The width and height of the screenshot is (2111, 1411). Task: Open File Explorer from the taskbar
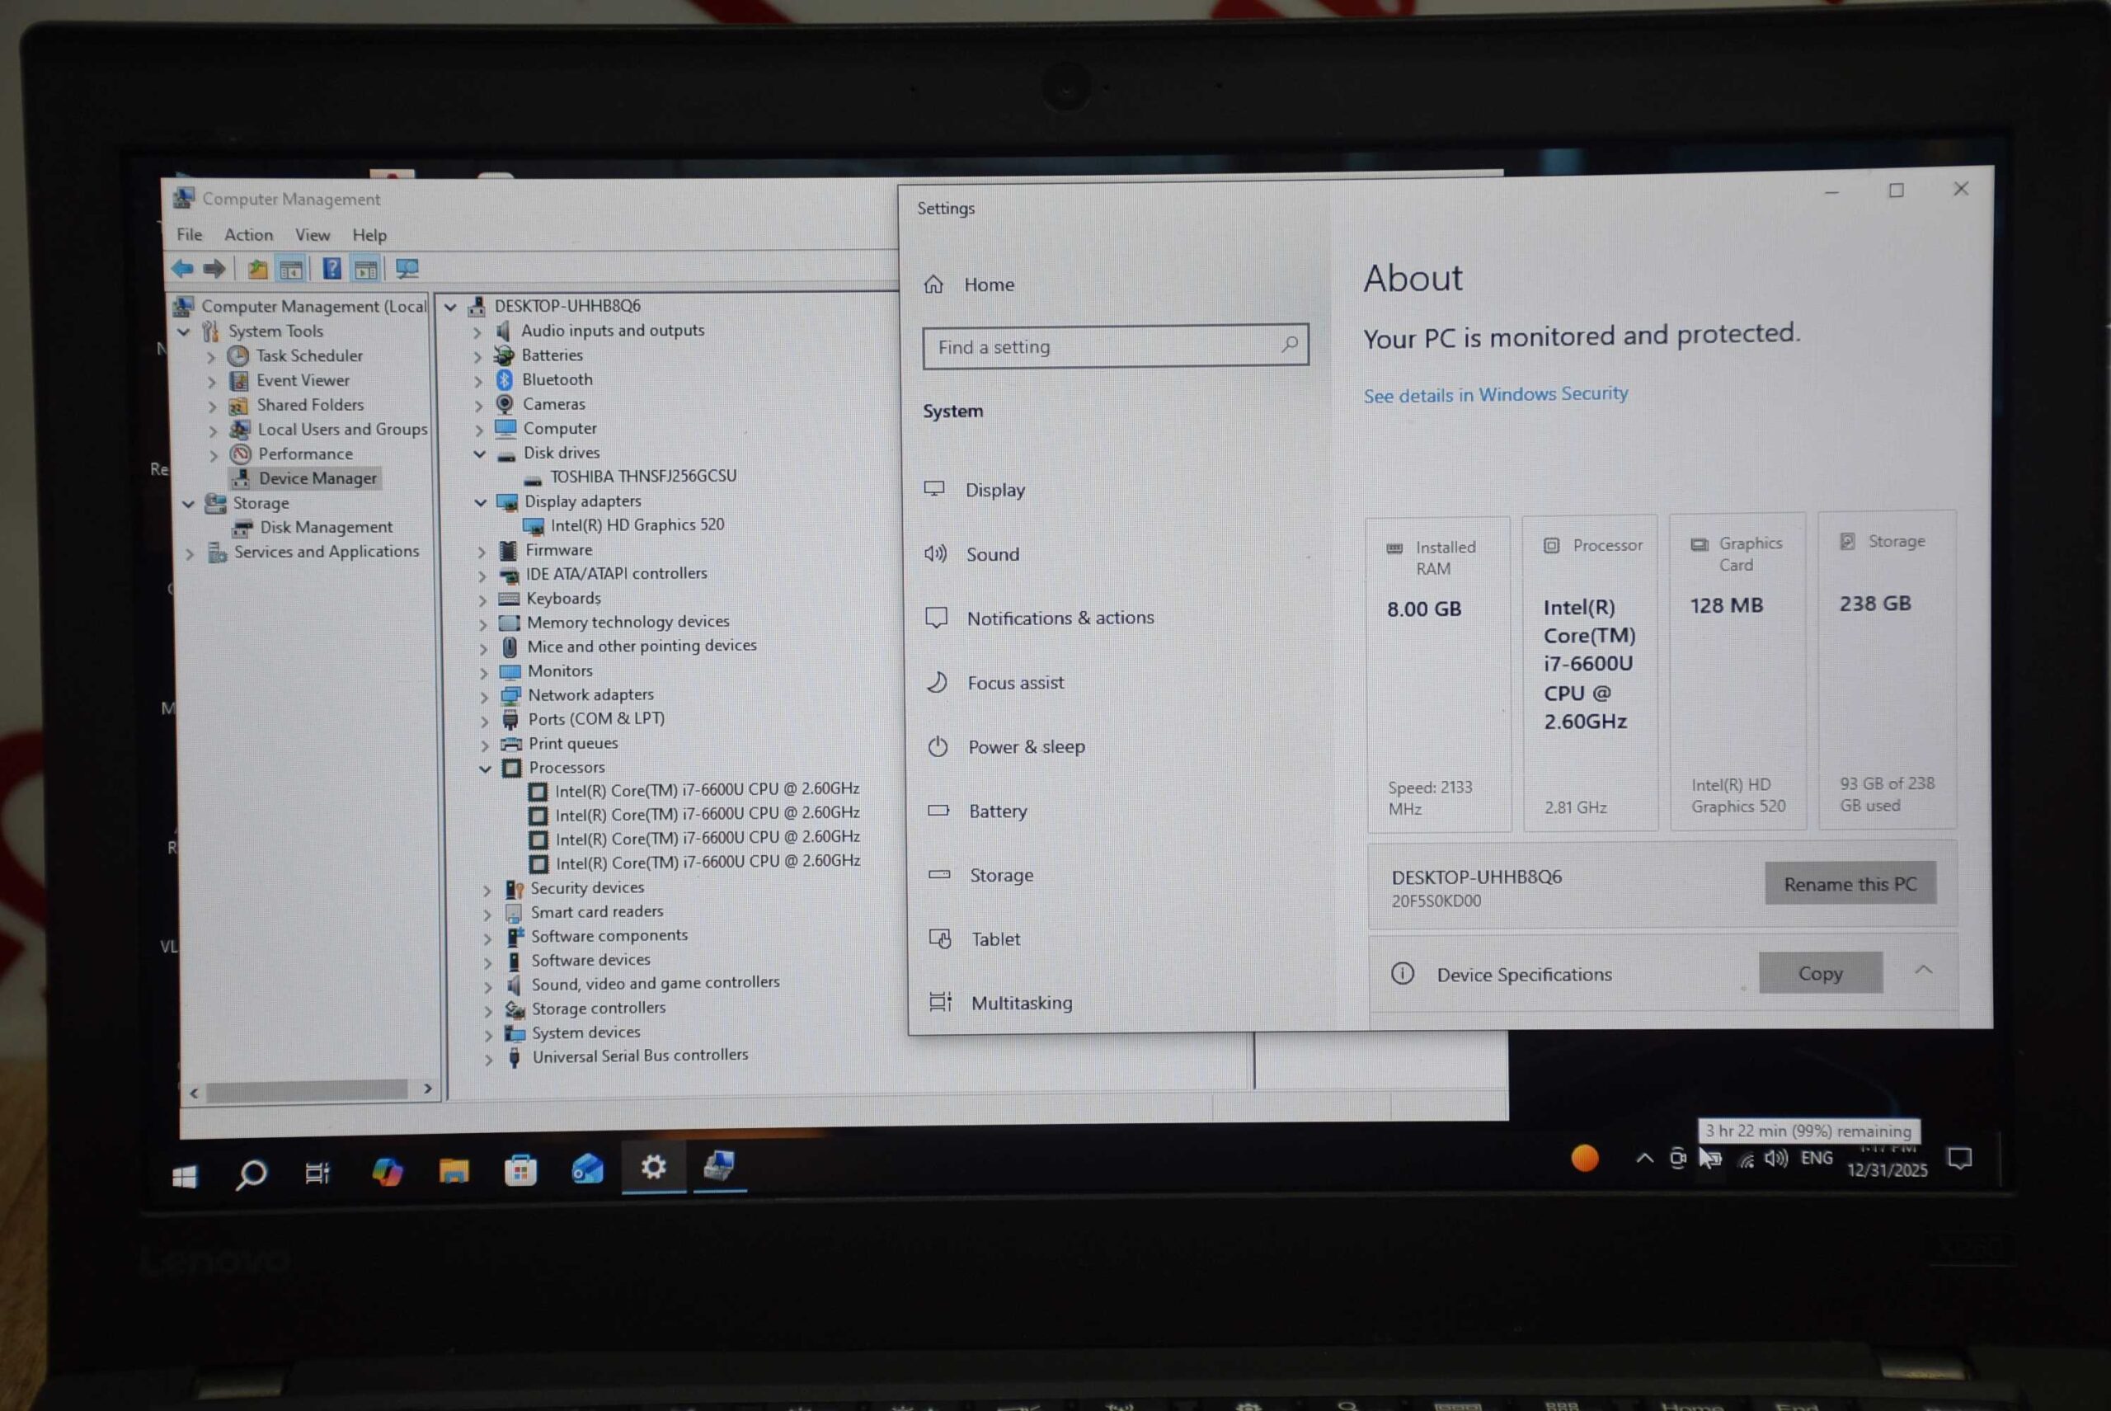pyautogui.click(x=454, y=1171)
